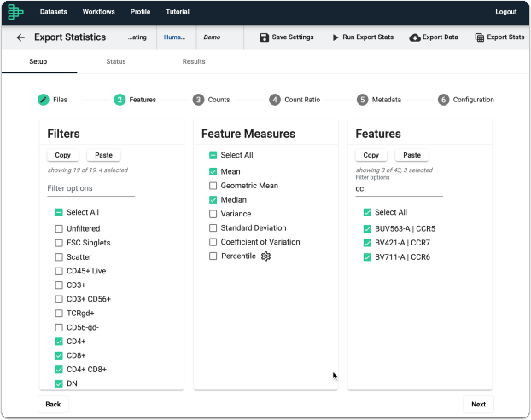Go back with the arrow icon
The height and width of the screenshot is (420, 531).
tap(20, 37)
